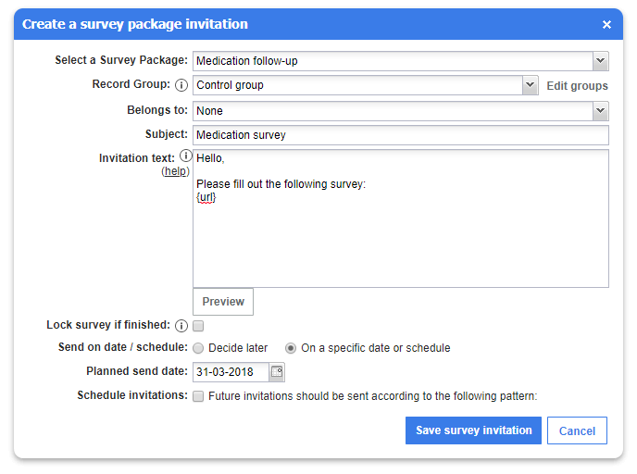The width and height of the screenshot is (637, 474).
Task: Click the Lock survey info icon
Action: (x=181, y=326)
